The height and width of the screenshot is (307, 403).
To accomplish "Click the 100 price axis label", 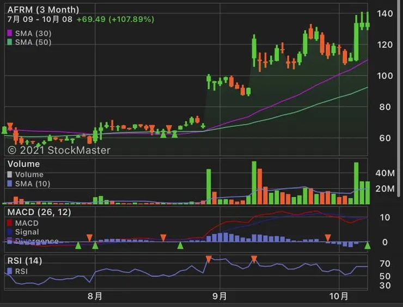I will 384,76.
